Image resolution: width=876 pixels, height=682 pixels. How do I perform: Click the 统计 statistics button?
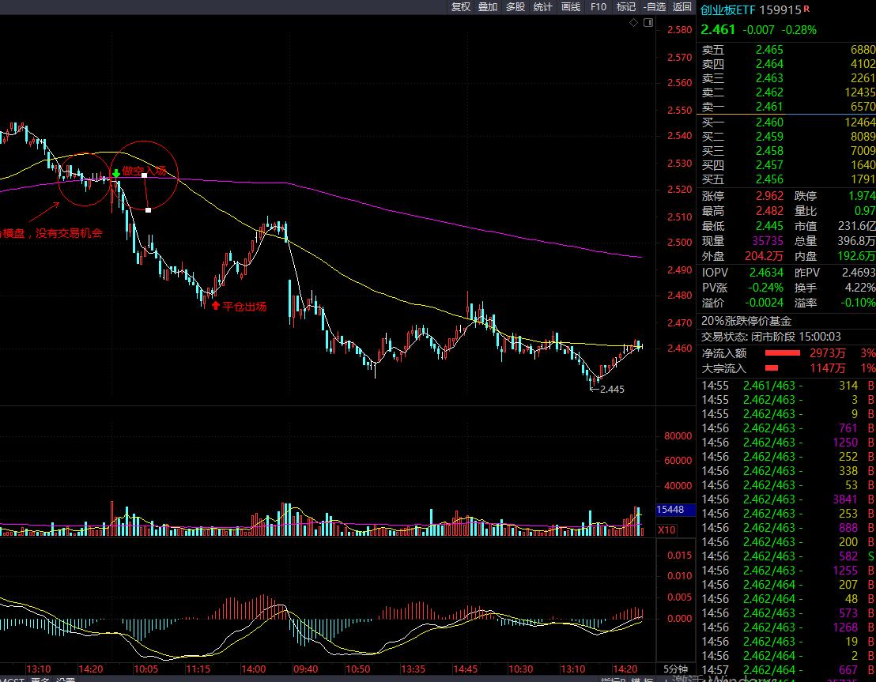point(542,6)
